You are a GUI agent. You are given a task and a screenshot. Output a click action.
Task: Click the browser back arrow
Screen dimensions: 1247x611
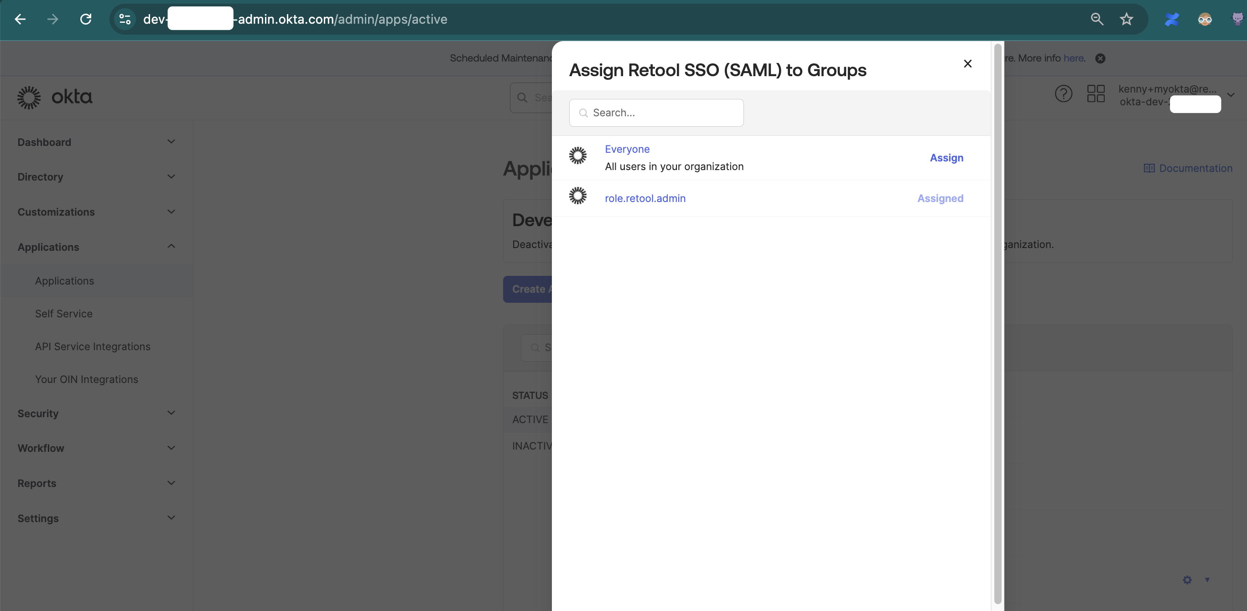click(21, 19)
